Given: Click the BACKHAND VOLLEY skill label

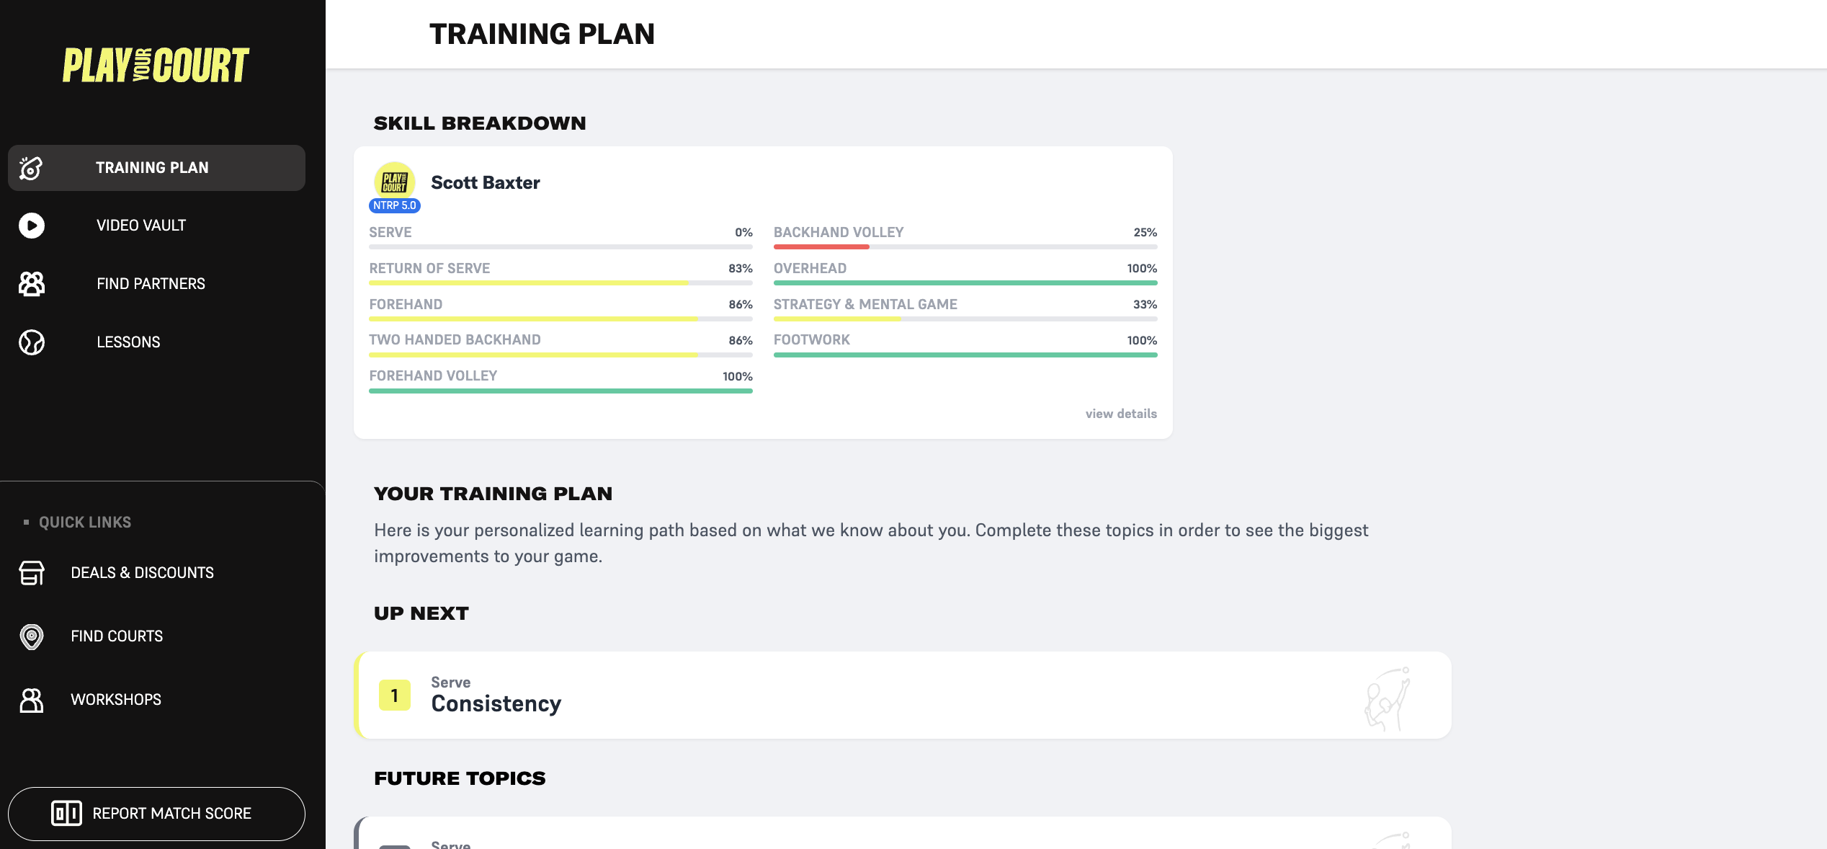Looking at the screenshot, I should [839, 232].
